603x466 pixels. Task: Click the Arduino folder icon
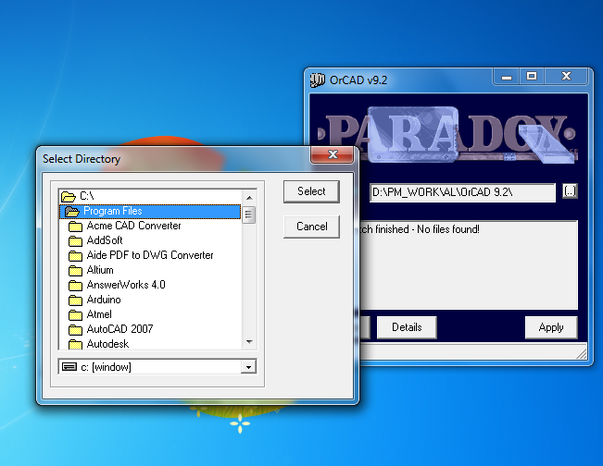tap(75, 300)
